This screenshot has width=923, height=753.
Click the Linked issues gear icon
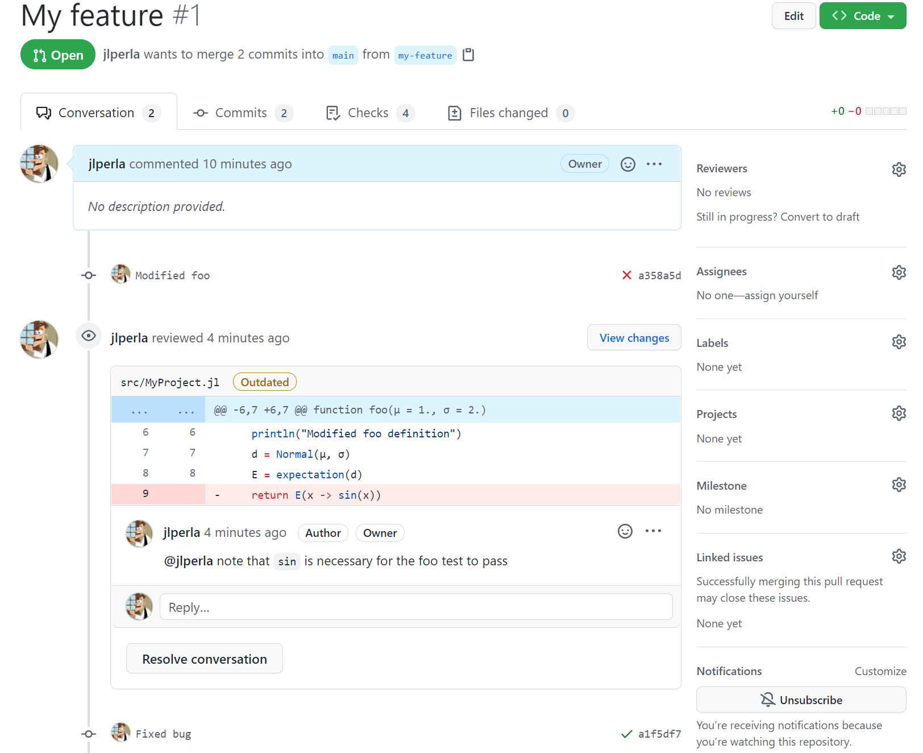pos(899,556)
